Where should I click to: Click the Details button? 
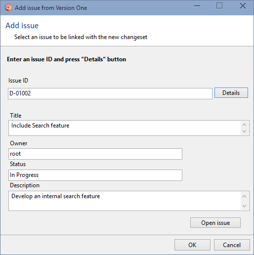pos(231,93)
